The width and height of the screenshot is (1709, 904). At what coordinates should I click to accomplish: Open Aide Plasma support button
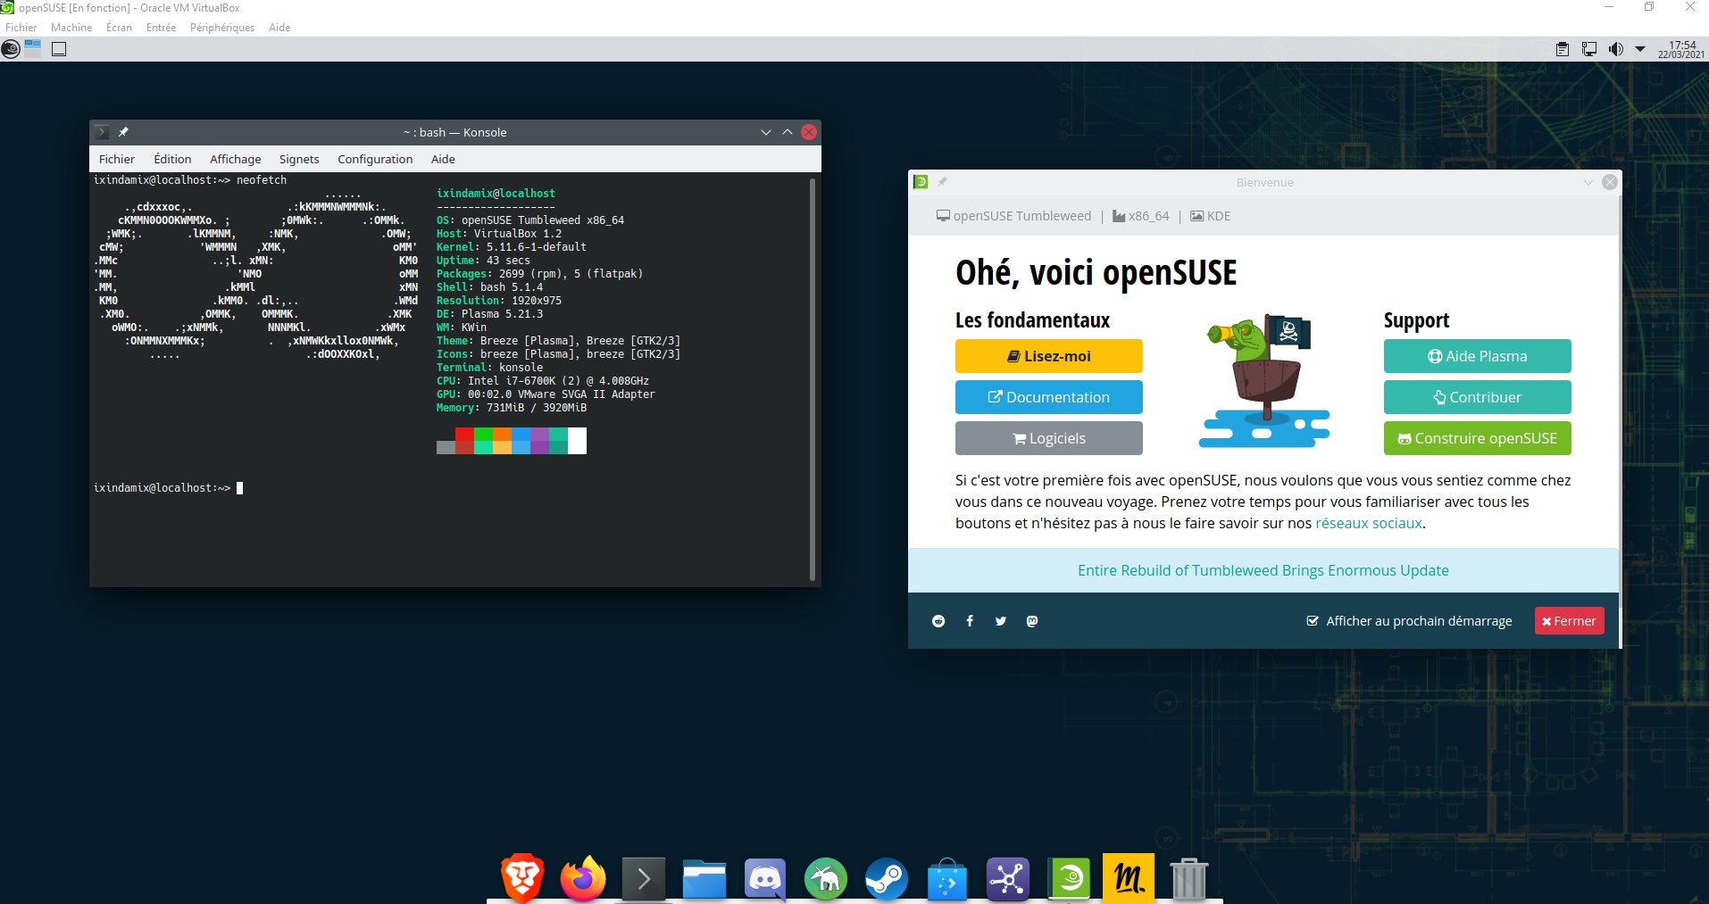pyautogui.click(x=1478, y=356)
